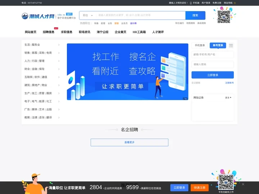Open 人才测评 navigation item
The height and width of the screenshot is (194, 259).
[158, 32]
